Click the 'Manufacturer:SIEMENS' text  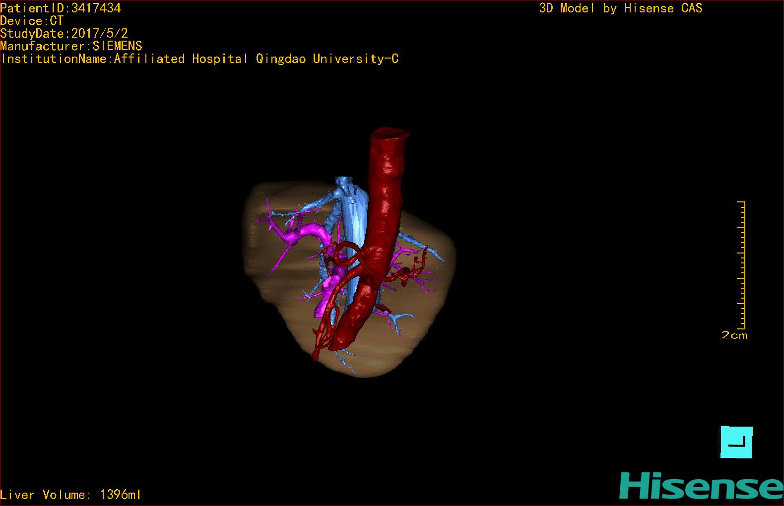coord(71,46)
